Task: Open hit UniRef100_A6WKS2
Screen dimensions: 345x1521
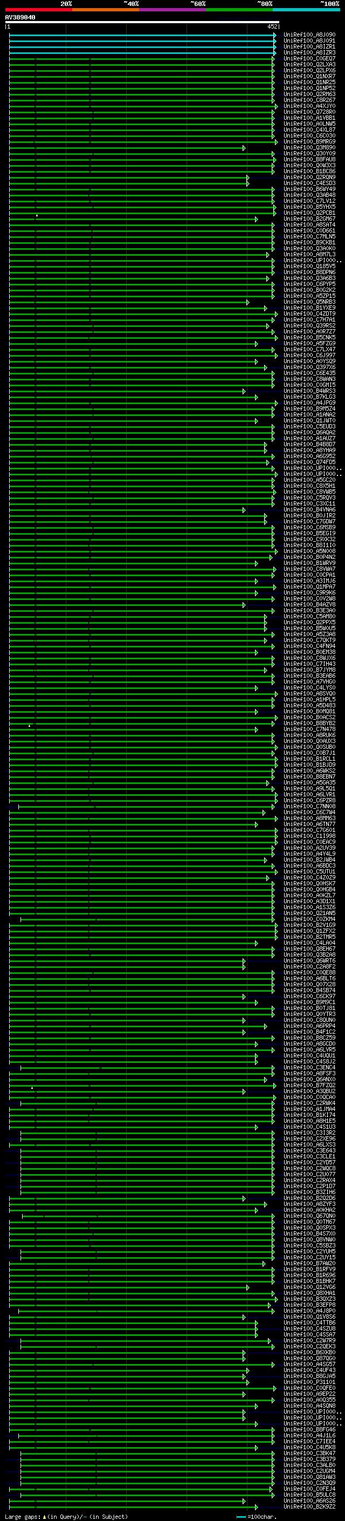Action: coord(309,770)
